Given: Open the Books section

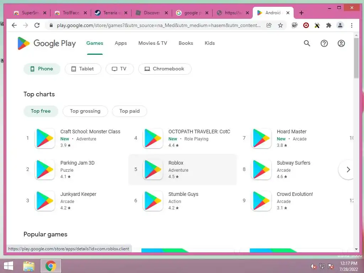Looking at the screenshot, I should pyautogui.click(x=186, y=43).
